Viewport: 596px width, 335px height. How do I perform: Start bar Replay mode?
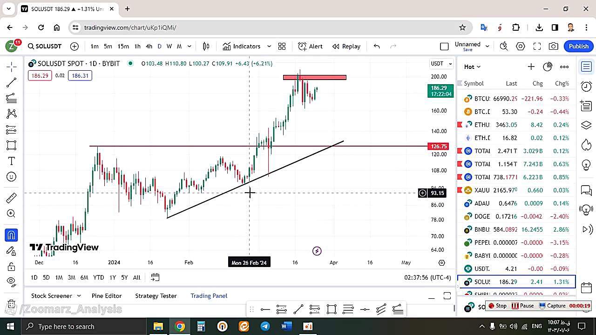[346, 46]
